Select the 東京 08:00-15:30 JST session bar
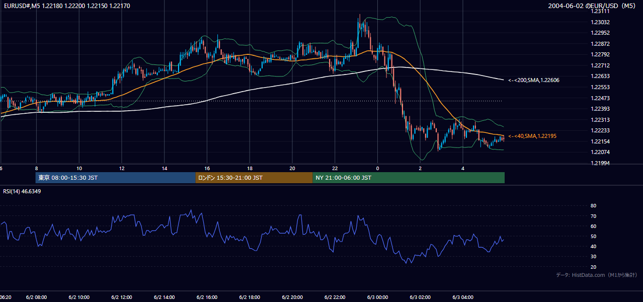This screenshot has width=643, height=302. [x=115, y=178]
